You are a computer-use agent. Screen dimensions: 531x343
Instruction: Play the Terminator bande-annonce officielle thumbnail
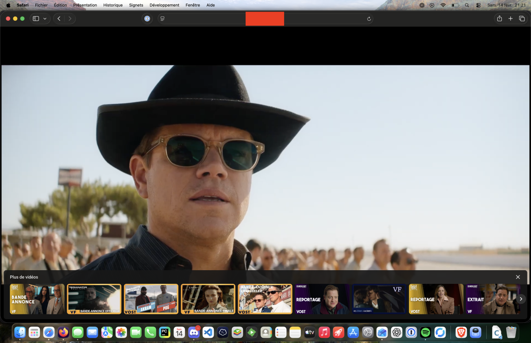pos(94,299)
